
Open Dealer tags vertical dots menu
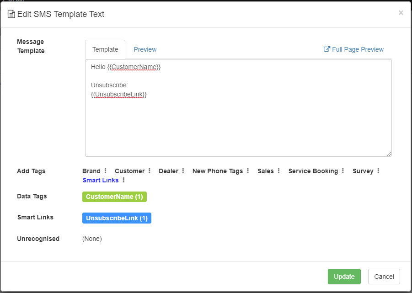point(183,171)
